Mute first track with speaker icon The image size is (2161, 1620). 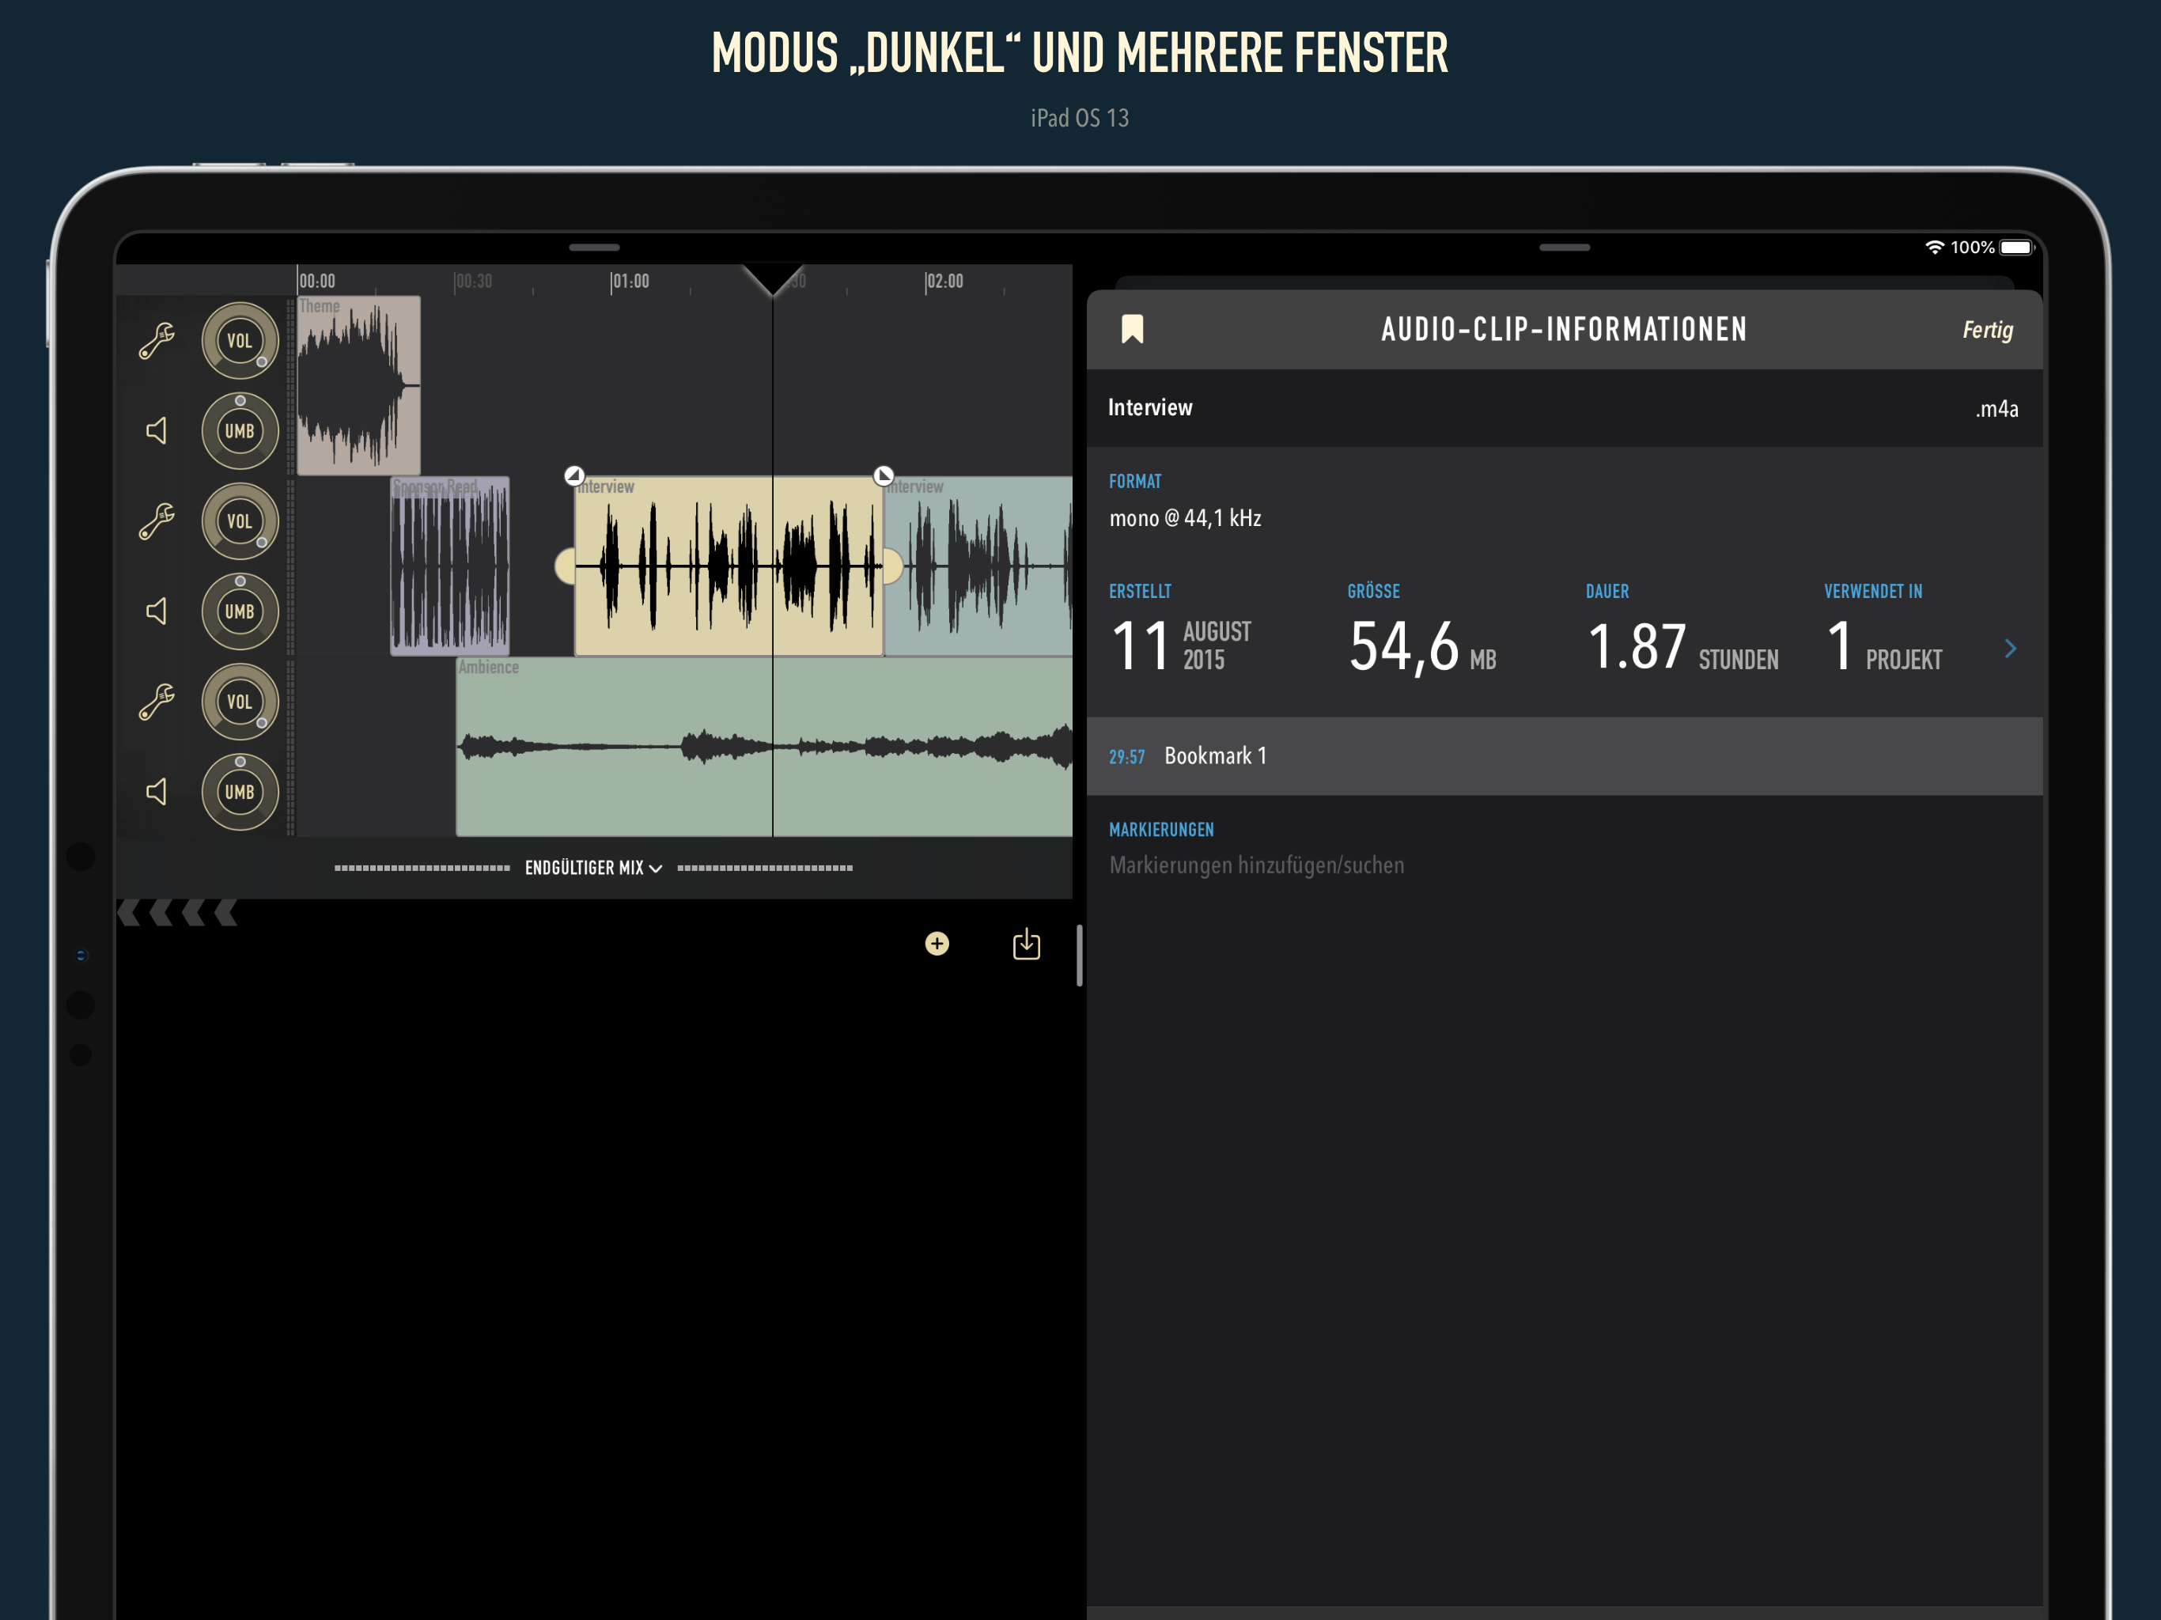pyautogui.click(x=157, y=431)
